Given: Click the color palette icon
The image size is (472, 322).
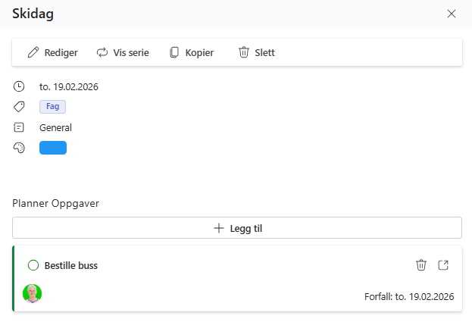Looking at the screenshot, I should coord(20,148).
